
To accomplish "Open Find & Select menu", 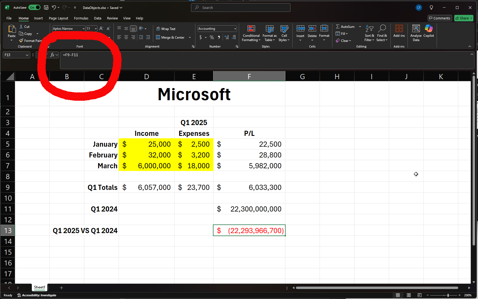I will (382, 33).
